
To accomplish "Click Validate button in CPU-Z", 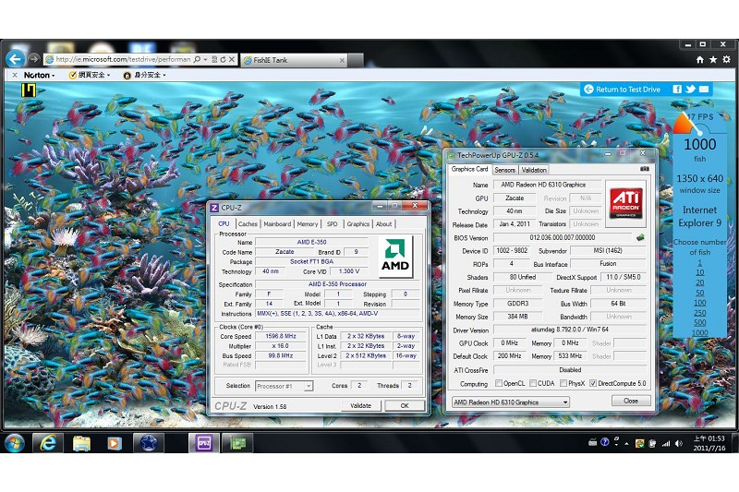I will click(360, 405).
